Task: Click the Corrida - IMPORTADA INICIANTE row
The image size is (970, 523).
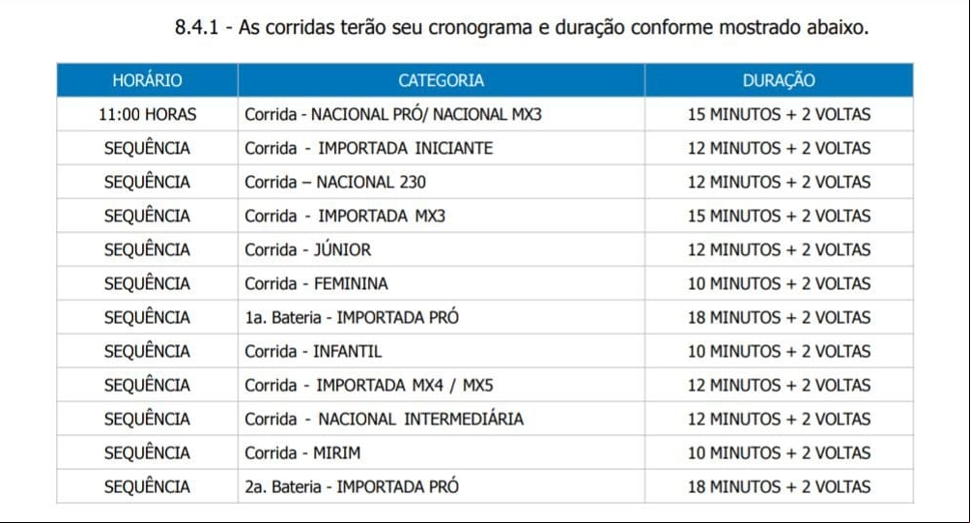Action: 485,149
